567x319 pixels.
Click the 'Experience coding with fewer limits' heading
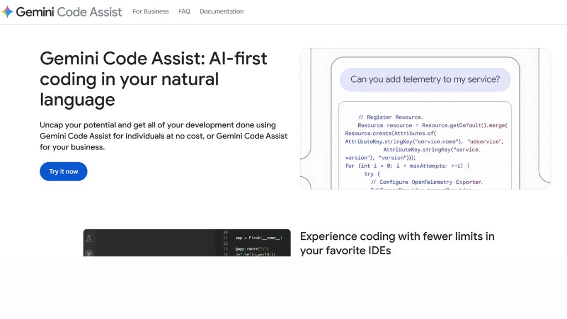397,243
